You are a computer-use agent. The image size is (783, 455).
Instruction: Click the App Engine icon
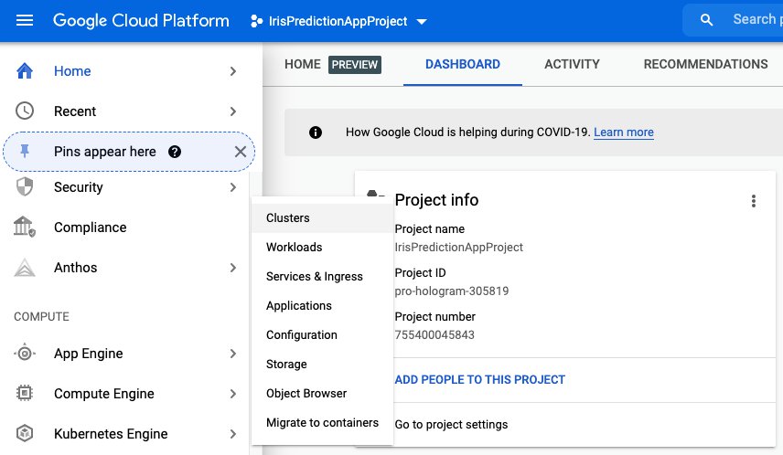(25, 354)
